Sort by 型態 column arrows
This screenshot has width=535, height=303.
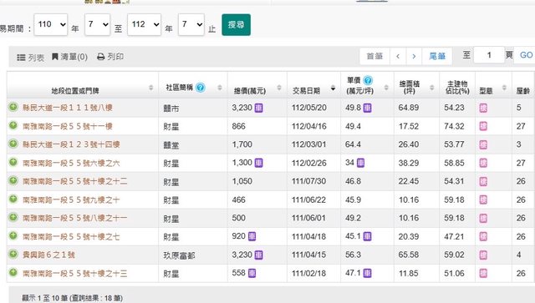tap(504, 88)
